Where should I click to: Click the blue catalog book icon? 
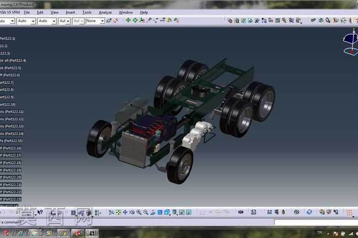309,212
